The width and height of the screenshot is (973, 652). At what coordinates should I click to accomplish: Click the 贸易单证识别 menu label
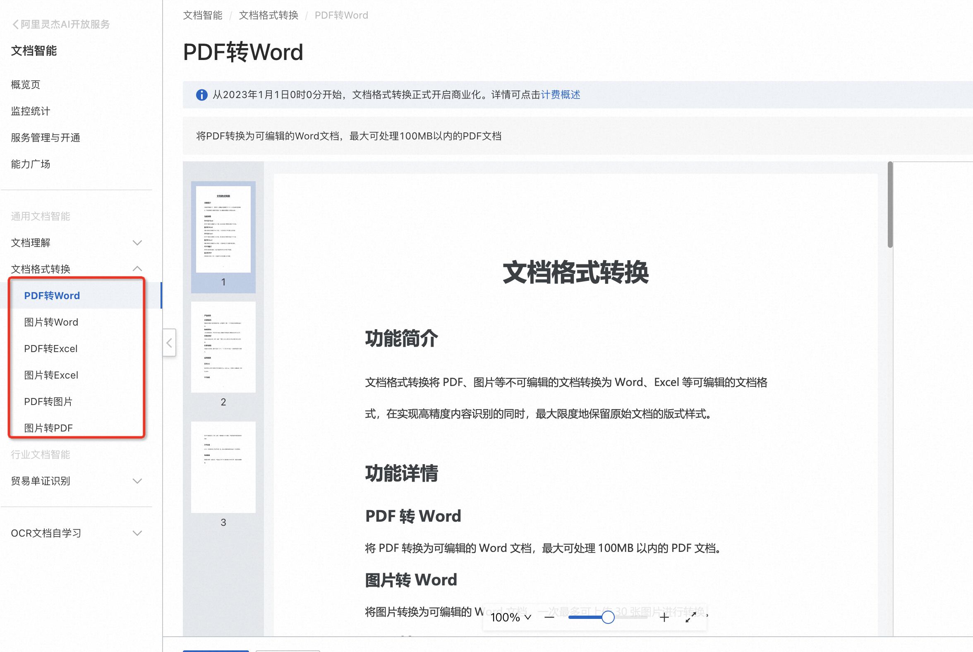pyautogui.click(x=40, y=481)
